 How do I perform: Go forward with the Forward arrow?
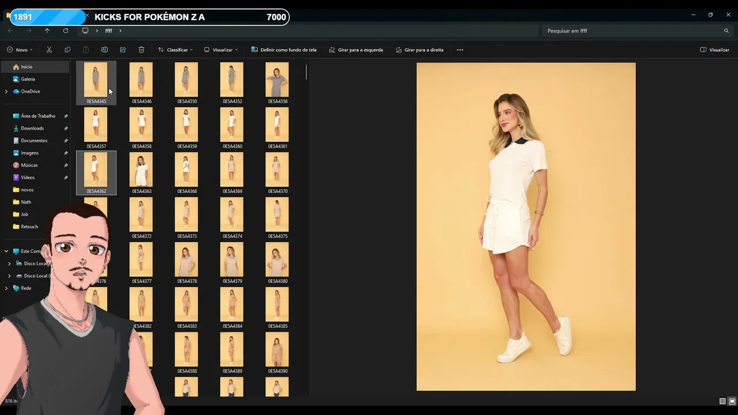point(29,31)
